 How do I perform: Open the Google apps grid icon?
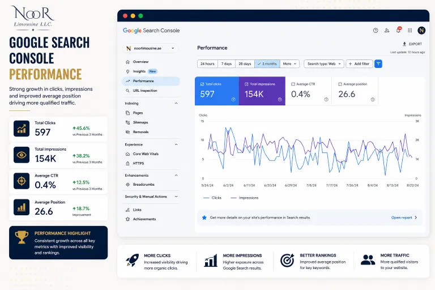point(410,31)
